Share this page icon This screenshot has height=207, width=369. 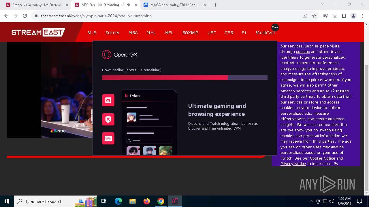click(305, 16)
